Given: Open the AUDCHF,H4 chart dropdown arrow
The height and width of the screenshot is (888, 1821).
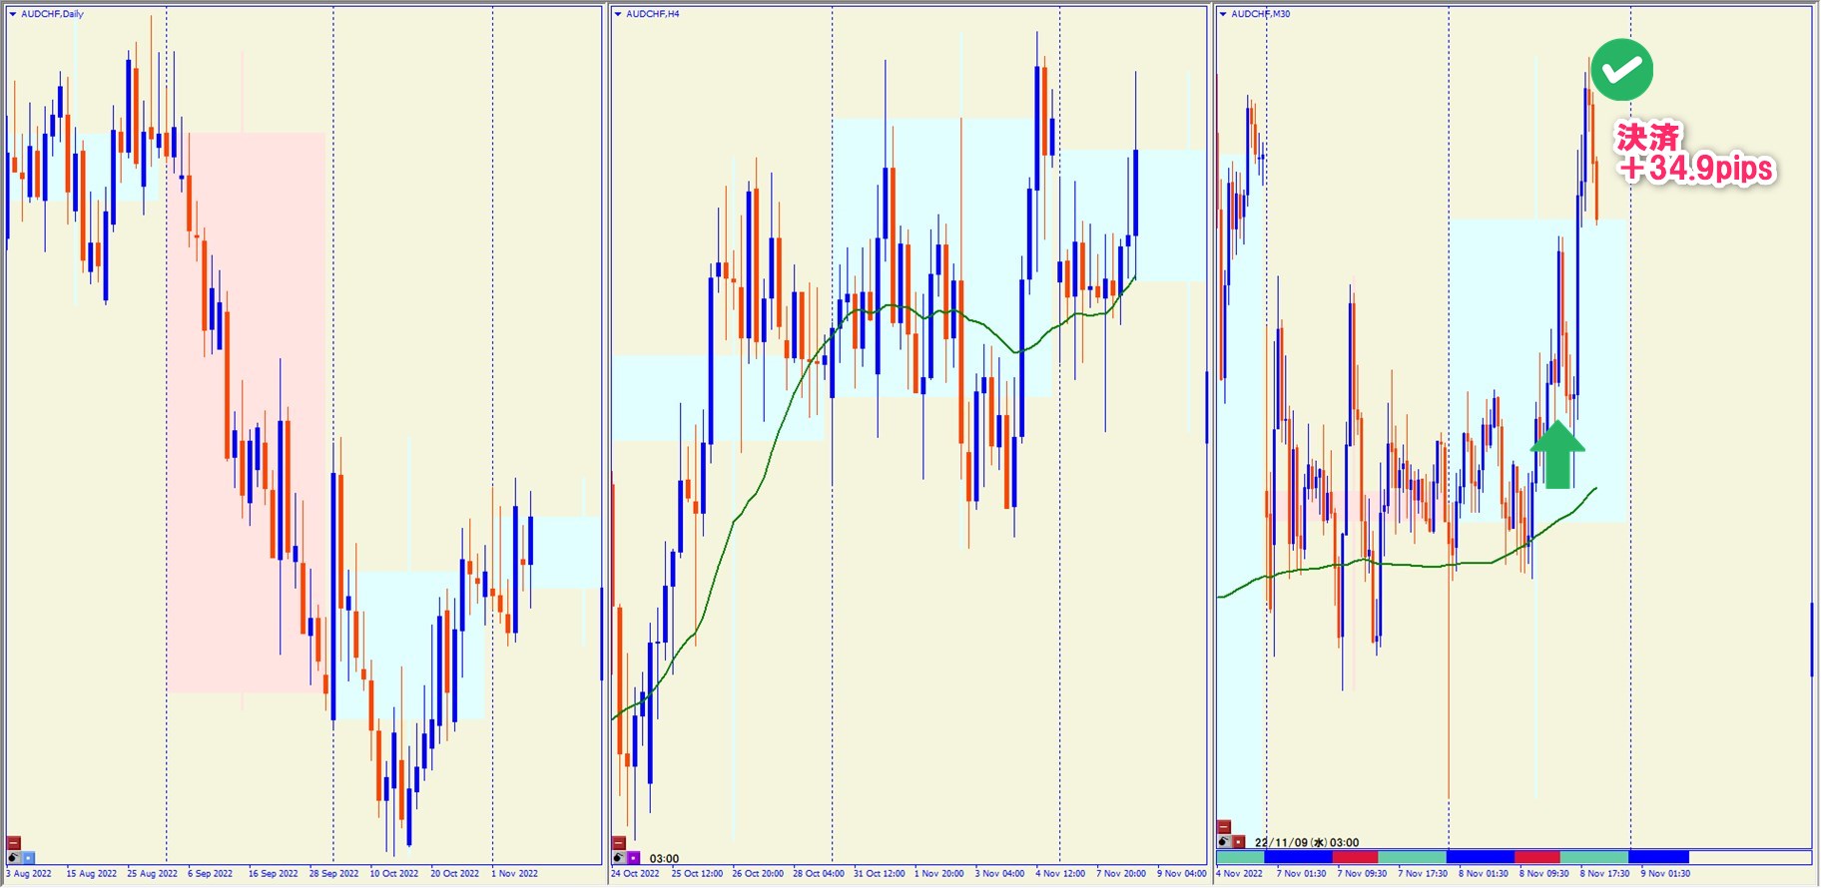Looking at the screenshot, I should coord(618,14).
